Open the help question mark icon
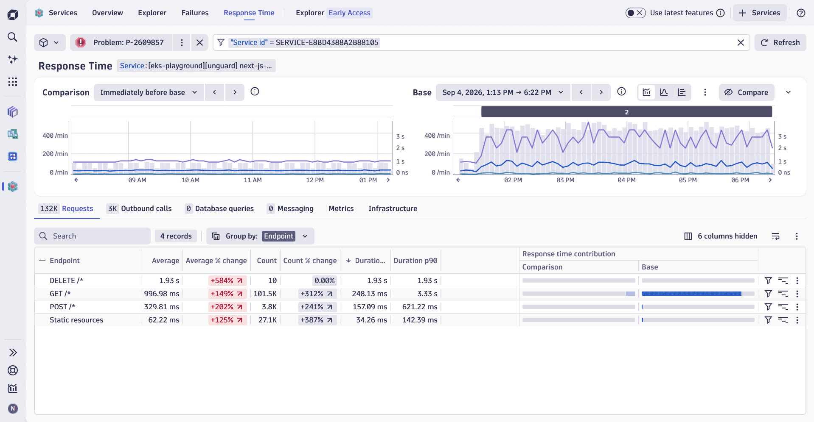This screenshot has width=814, height=422. [x=801, y=13]
